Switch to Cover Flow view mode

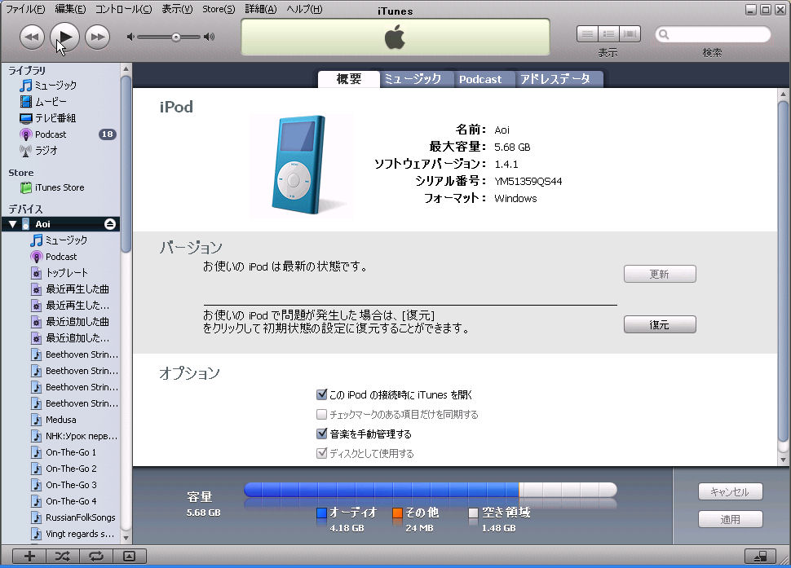pos(630,34)
